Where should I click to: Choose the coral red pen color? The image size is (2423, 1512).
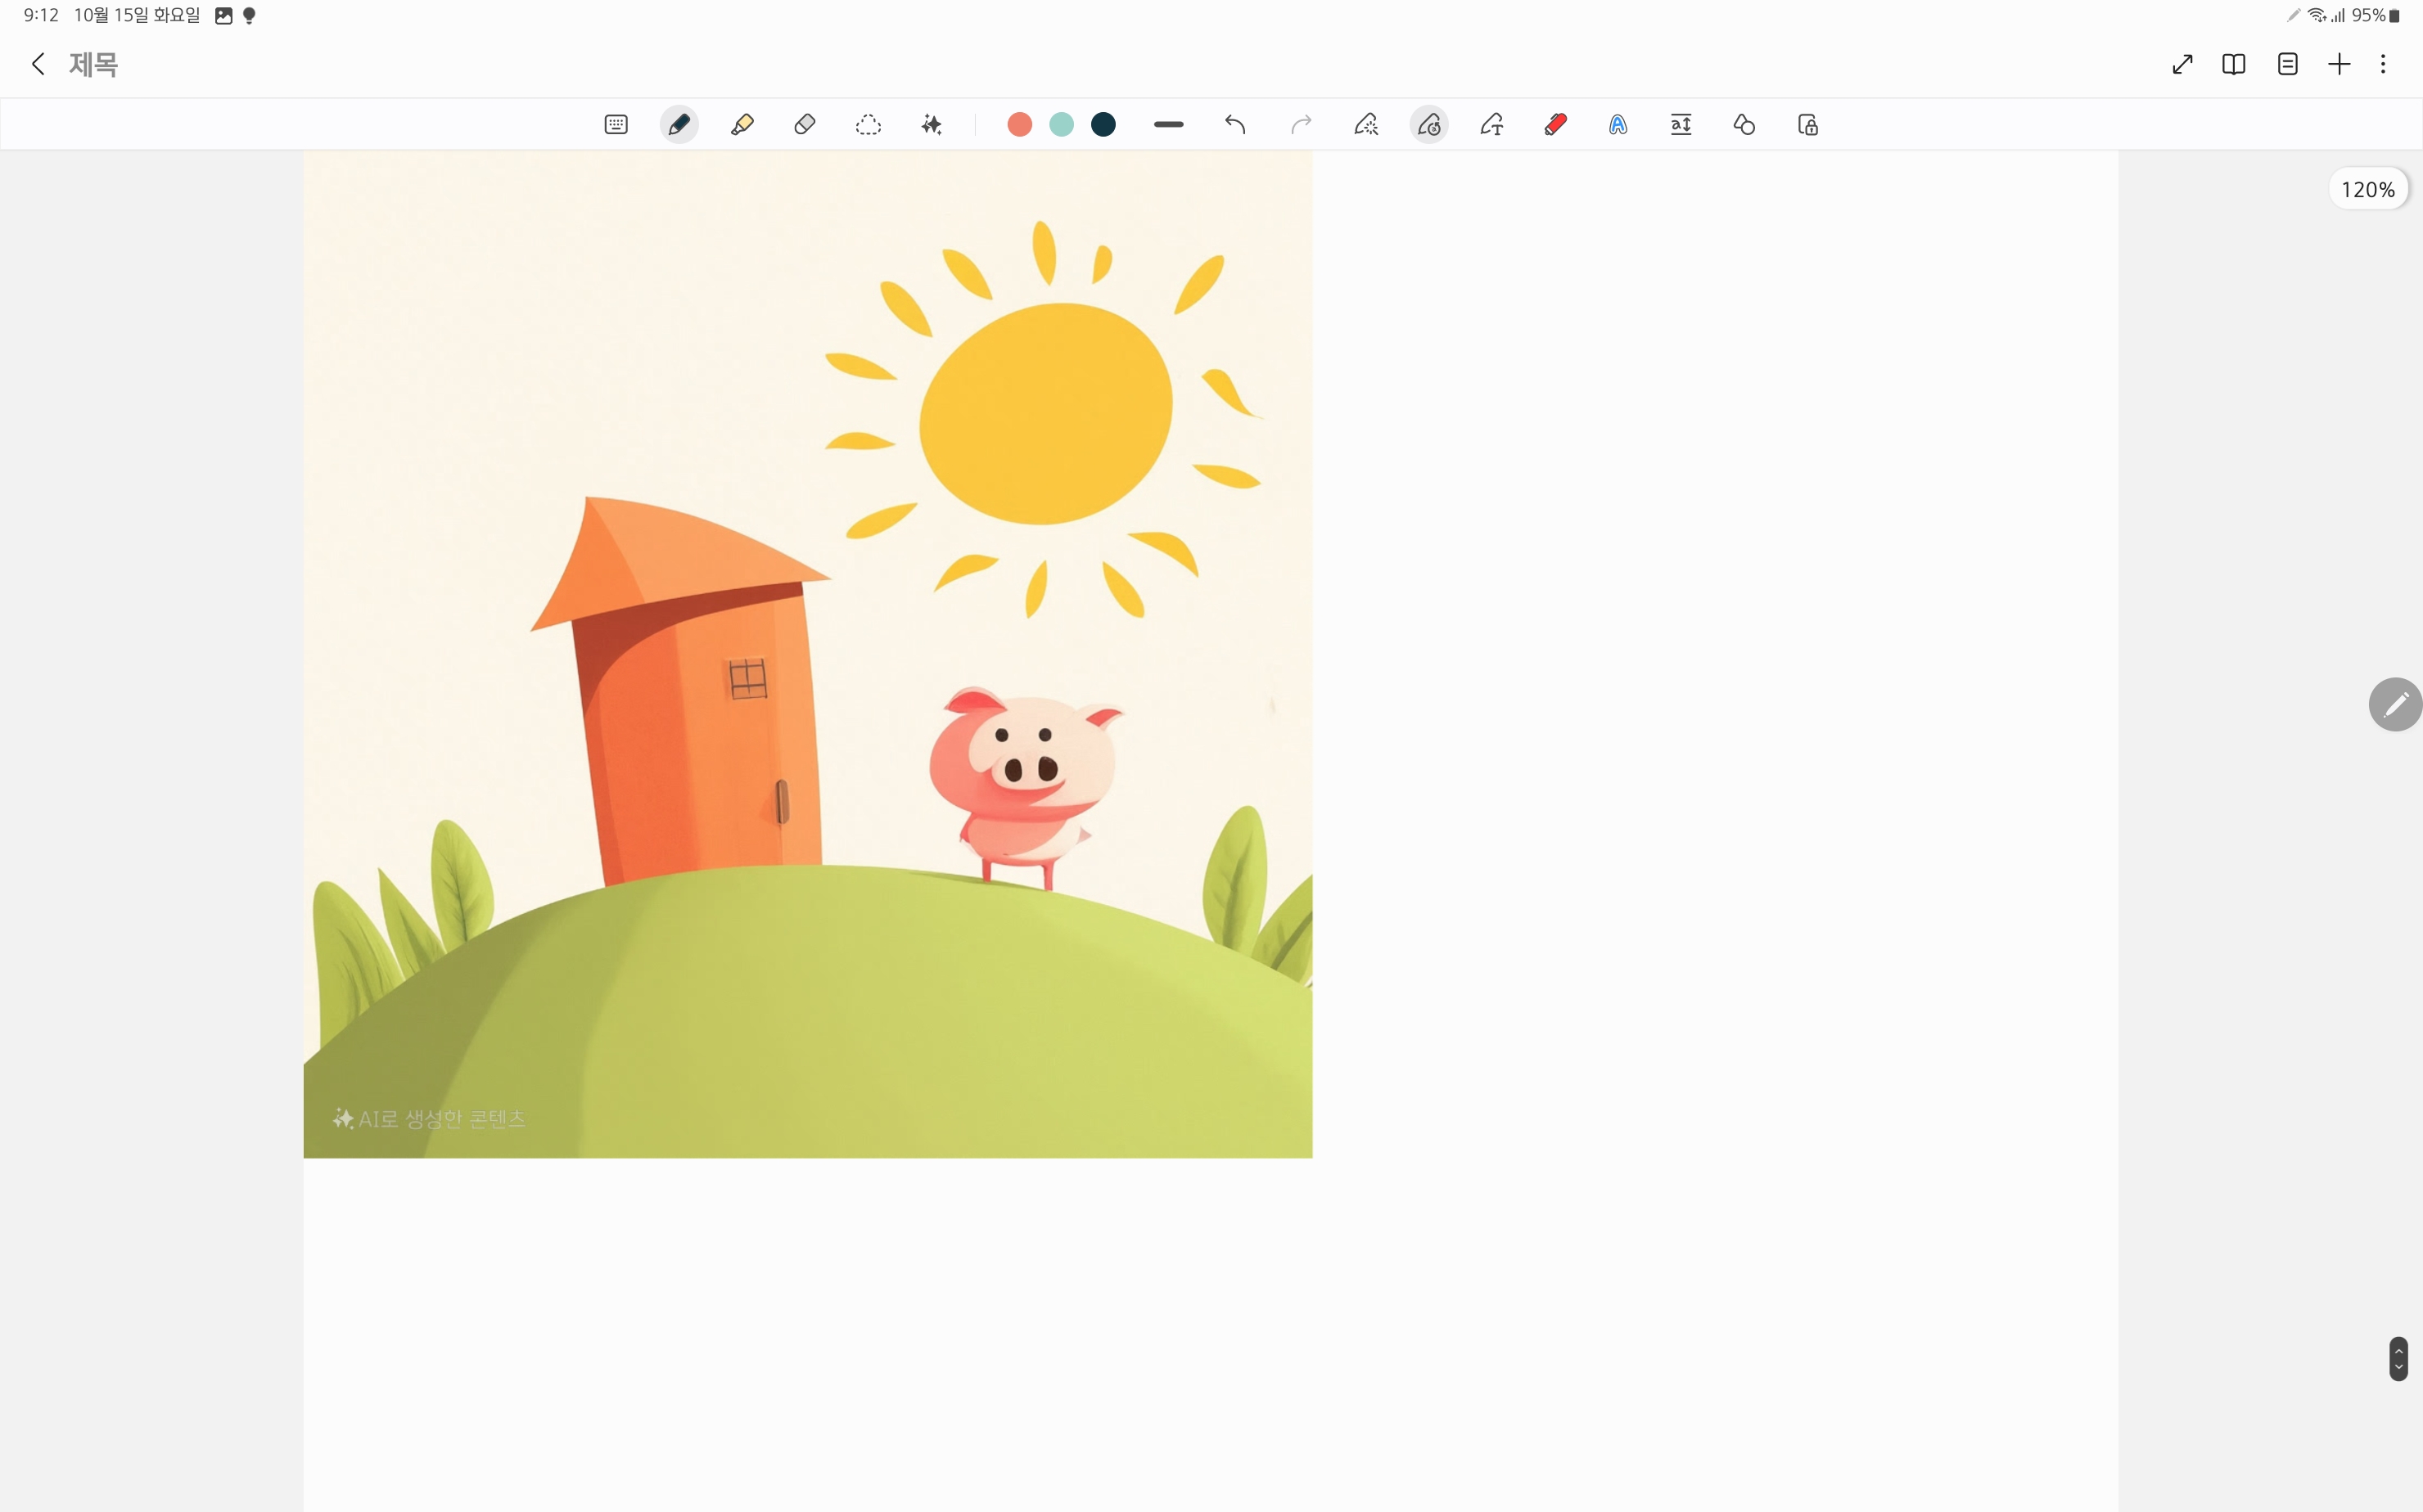coord(1019,125)
